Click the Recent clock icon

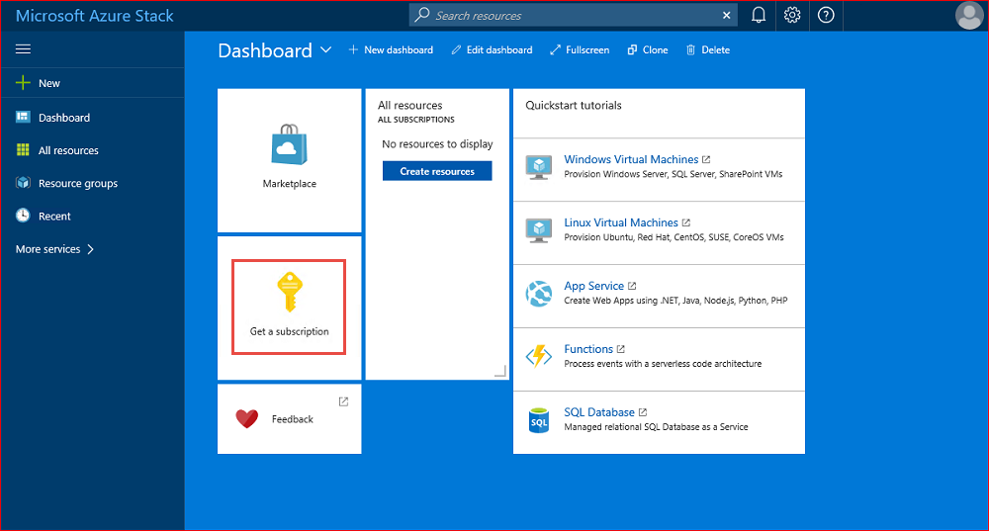click(23, 216)
